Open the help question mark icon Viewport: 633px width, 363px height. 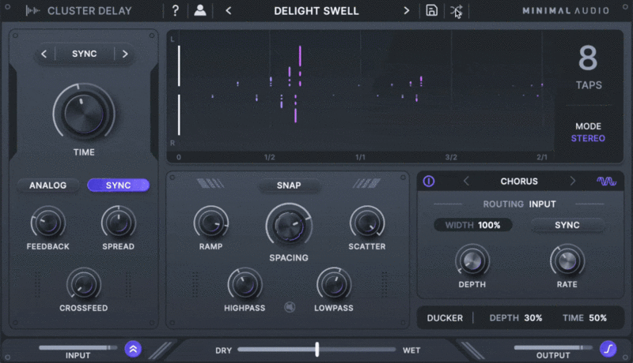click(x=176, y=11)
